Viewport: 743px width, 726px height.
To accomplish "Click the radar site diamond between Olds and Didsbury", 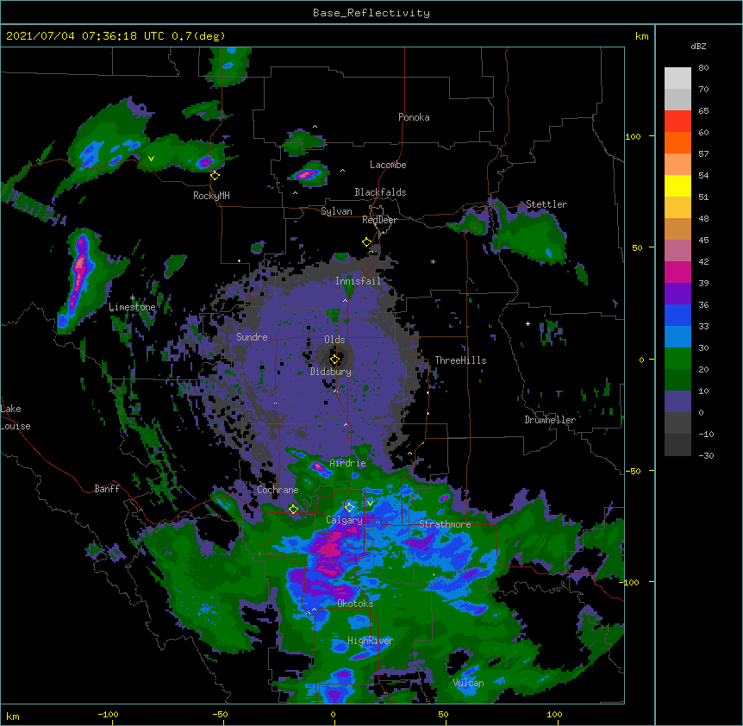I will [334, 360].
